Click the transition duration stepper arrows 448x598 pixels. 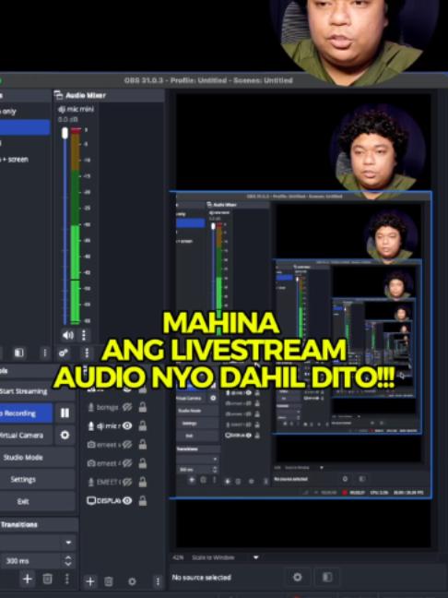point(68,561)
